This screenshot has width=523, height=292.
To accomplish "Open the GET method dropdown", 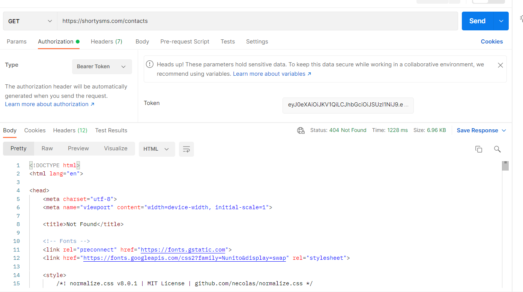I will click(30, 21).
